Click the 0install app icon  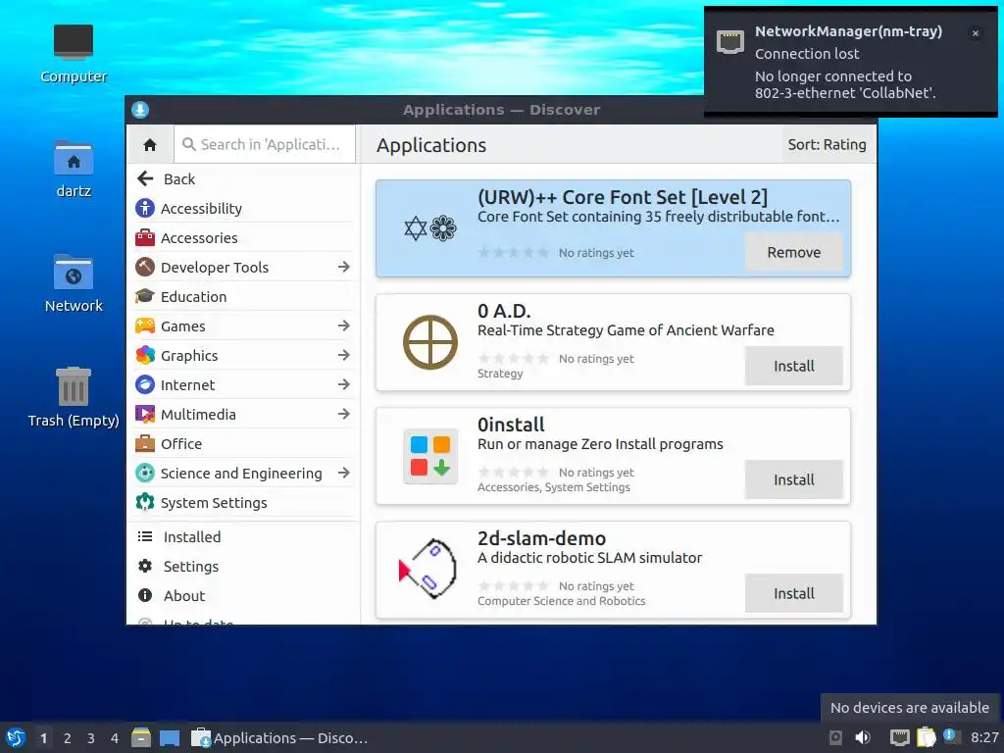(x=430, y=456)
